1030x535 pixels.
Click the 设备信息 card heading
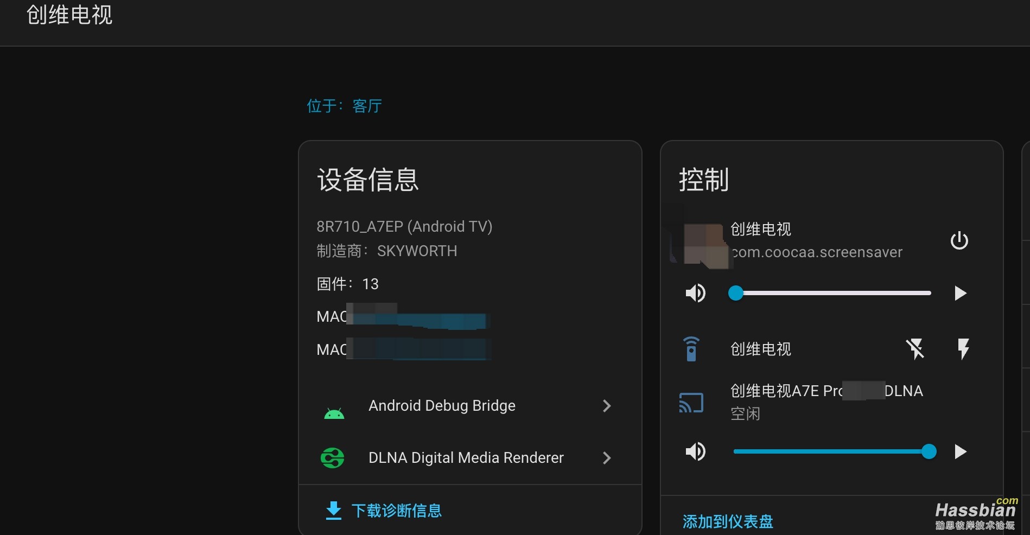coord(368,180)
